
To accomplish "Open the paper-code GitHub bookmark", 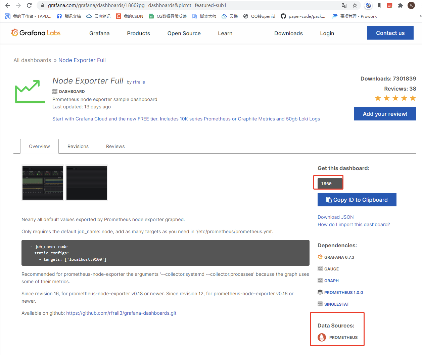I will (303, 16).
